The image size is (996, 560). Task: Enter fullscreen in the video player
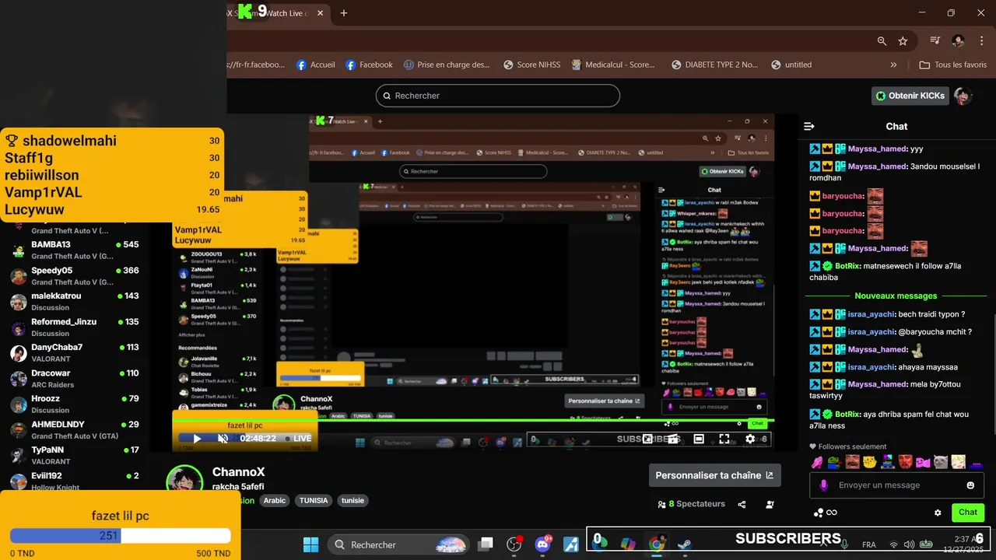[x=724, y=439]
